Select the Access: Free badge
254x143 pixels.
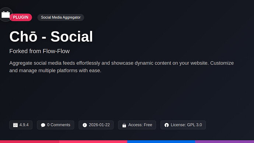click(137, 125)
